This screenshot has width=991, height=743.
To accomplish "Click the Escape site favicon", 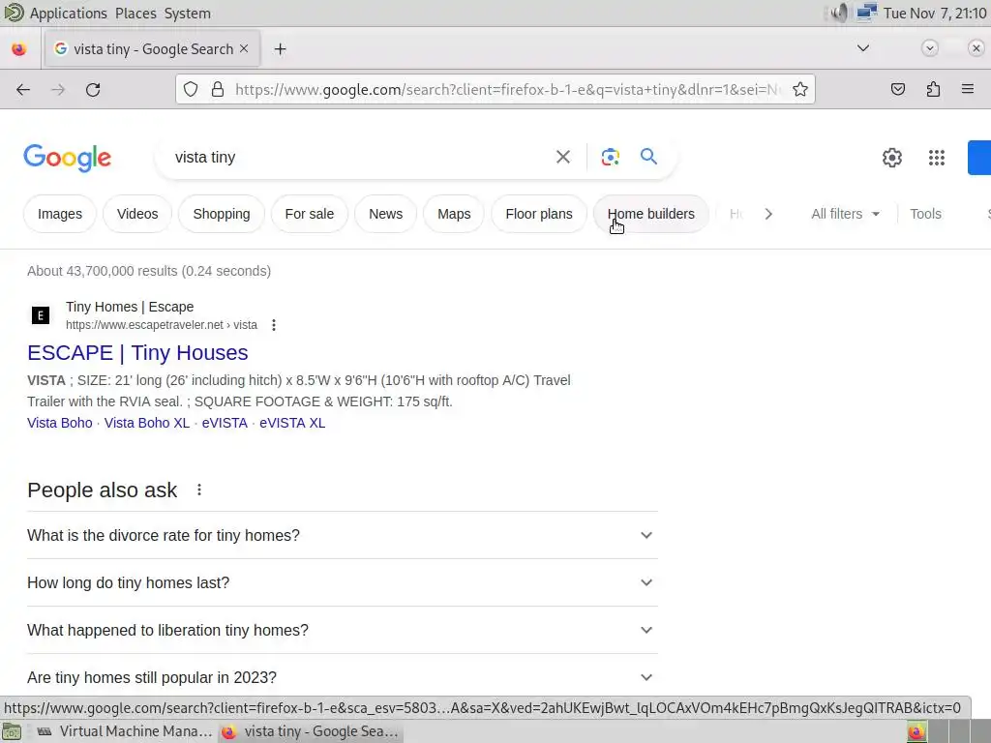I will [x=41, y=315].
